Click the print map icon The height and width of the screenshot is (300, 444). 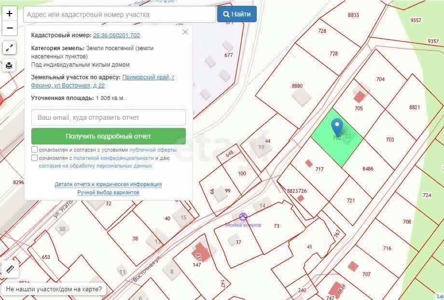coord(9,66)
